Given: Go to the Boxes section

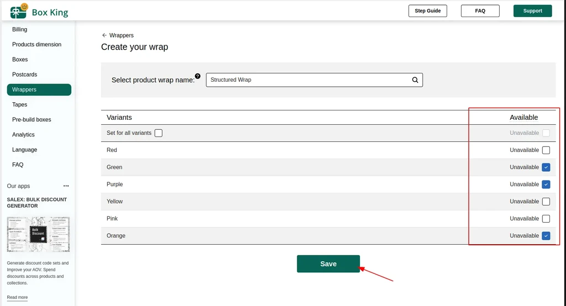Looking at the screenshot, I should coord(20,60).
